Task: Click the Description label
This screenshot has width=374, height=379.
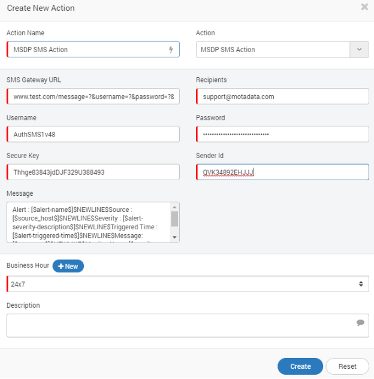Action: coord(23,305)
